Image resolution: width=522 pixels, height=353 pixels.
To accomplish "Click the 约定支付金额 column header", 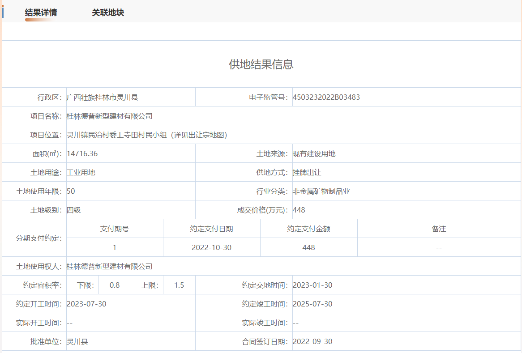I will pos(308,229).
